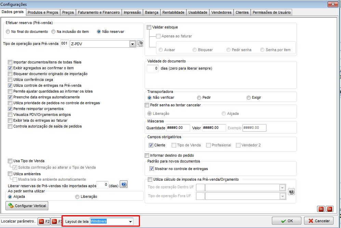Viewport: 341px width, 228px height.
Task: Close the Configurações window
Action: pyautogui.click(x=333, y=4)
